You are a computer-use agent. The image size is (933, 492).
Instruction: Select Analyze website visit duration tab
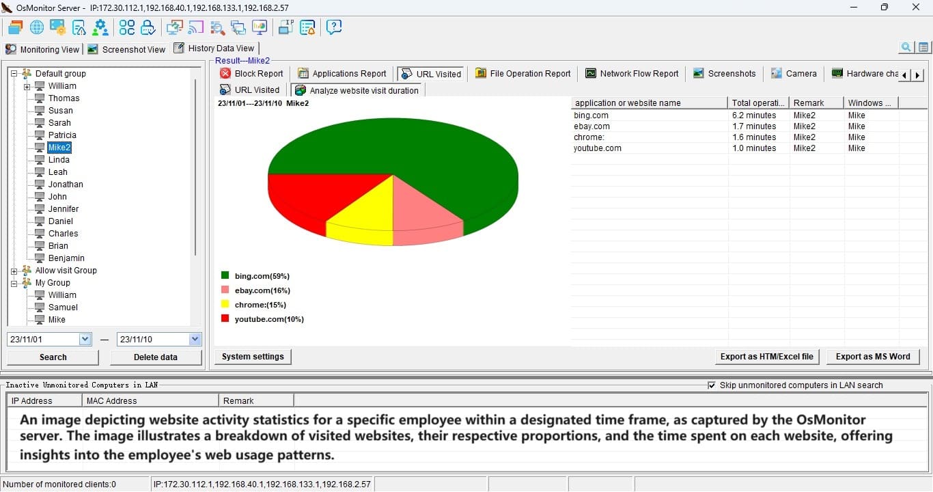357,90
